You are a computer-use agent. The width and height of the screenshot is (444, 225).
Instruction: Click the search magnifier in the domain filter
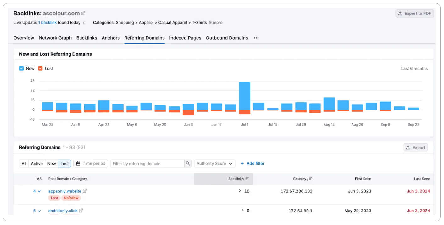[x=188, y=163]
